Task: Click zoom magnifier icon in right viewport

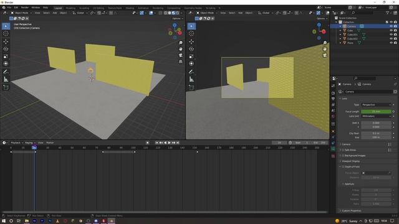Action: (325, 43)
